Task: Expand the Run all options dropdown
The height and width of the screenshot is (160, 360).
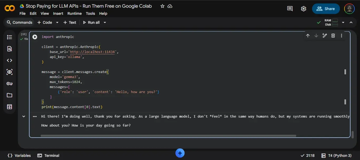Action: 105,22
